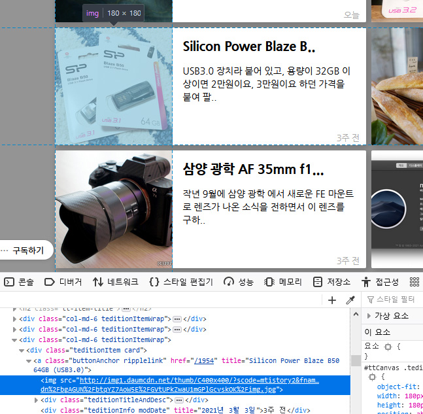423x414 pixels.
Task: Click the baguette bread thumbnail
Action: (x=397, y=86)
